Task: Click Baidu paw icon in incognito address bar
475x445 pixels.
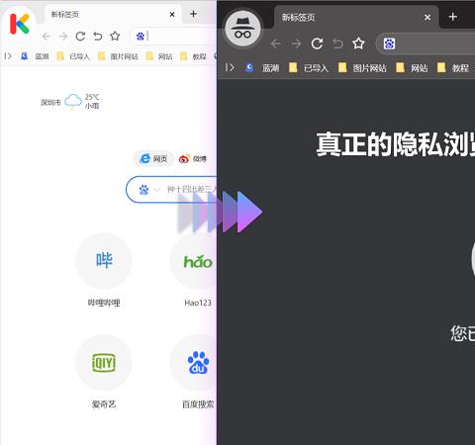Action: pyautogui.click(x=389, y=44)
